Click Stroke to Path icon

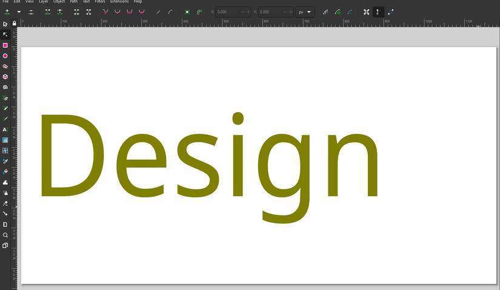[199, 12]
